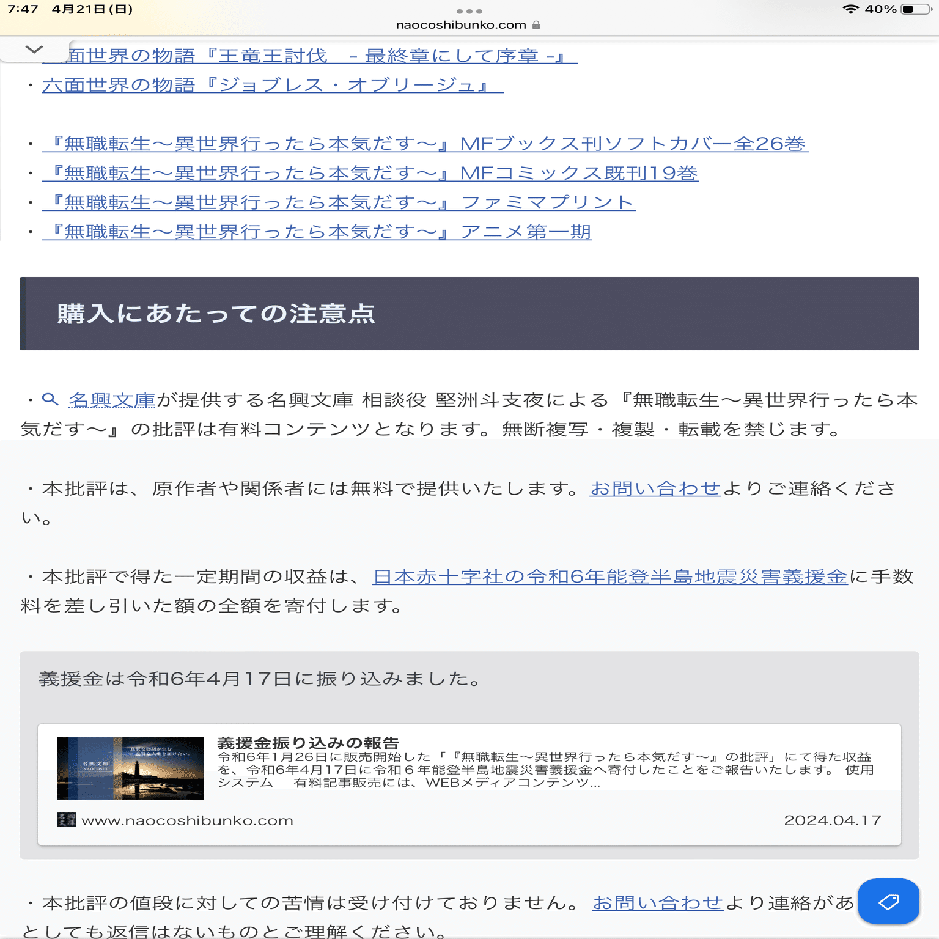The width and height of the screenshot is (939, 939).
Task: Open the 『王竜王討伐 - 最終章にして序章 -』 link
Action: coord(310,56)
